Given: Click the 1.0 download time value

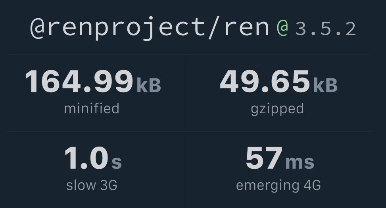Looking at the screenshot, I should tap(86, 158).
